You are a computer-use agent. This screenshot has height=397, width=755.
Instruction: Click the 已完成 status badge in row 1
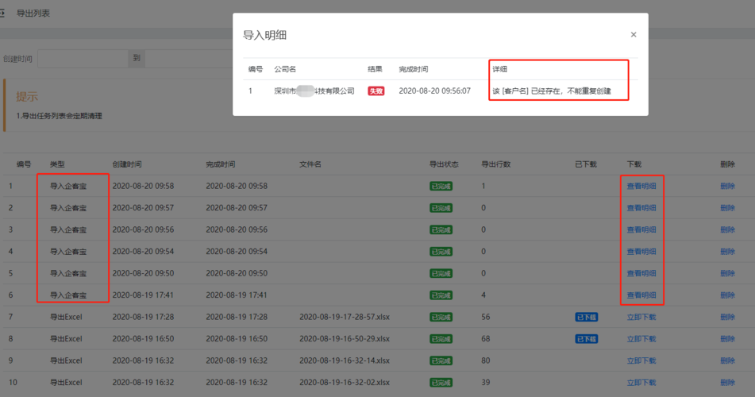click(x=441, y=186)
